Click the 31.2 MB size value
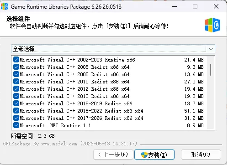The image size is (228, 165). [194, 118]
